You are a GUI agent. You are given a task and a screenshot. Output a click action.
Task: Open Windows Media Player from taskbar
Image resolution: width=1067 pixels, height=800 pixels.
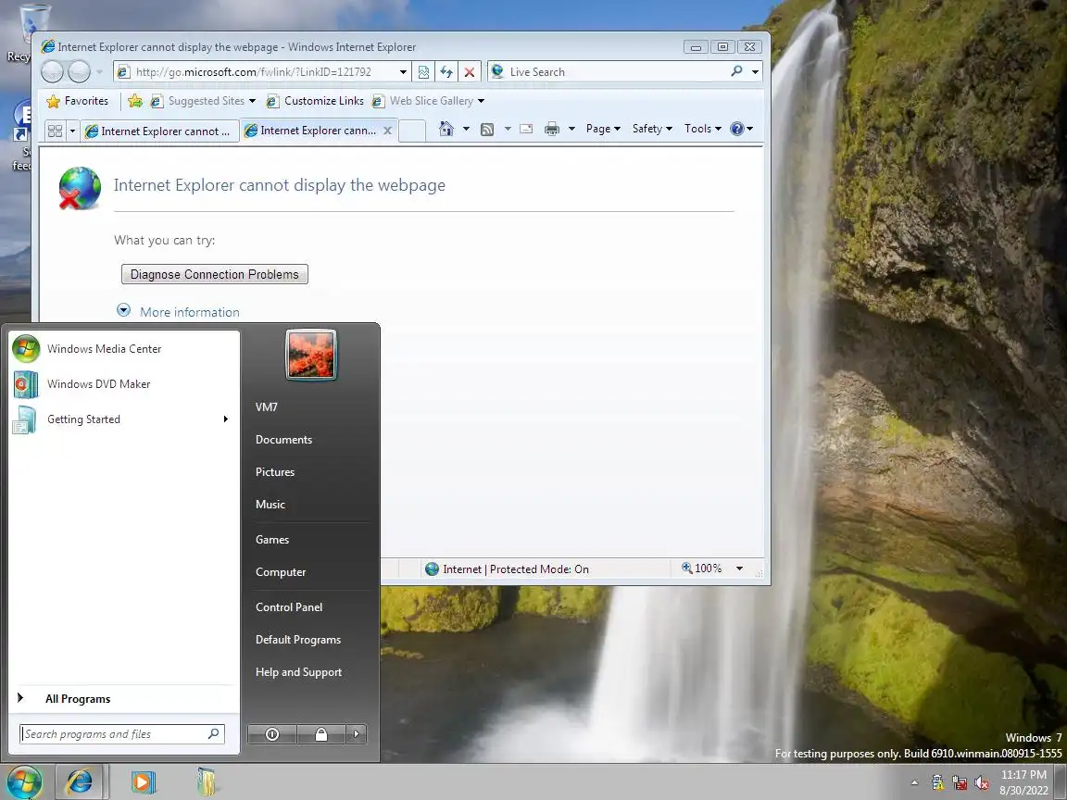pos(143,782)
